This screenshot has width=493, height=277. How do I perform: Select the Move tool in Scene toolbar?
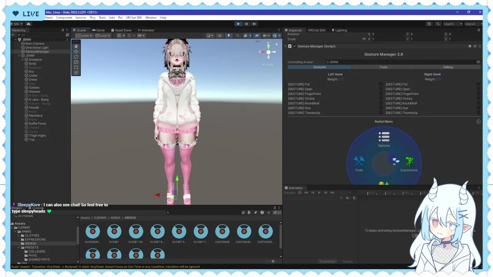(x=76, y=52)
